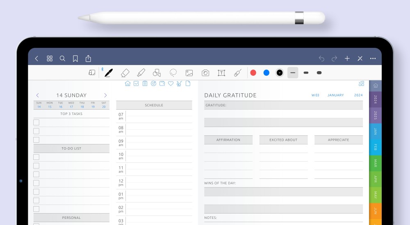Open the home tab atop the side tabs
Screen dimensions: 410x225
coord(376,85)
